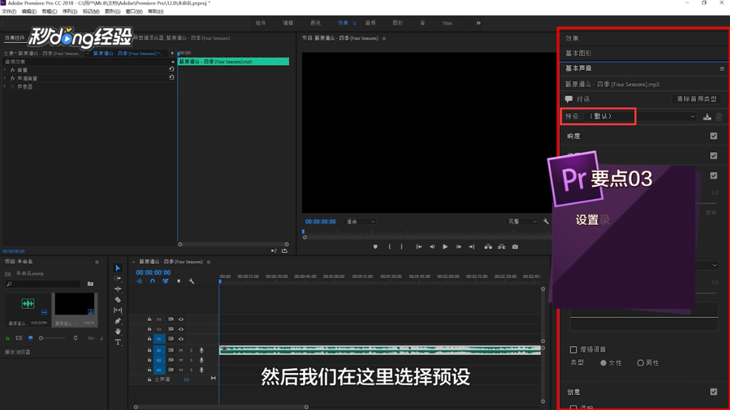730x410 pixels.
Task: Open the 项目 panel menu
Action: pos(97,262)
